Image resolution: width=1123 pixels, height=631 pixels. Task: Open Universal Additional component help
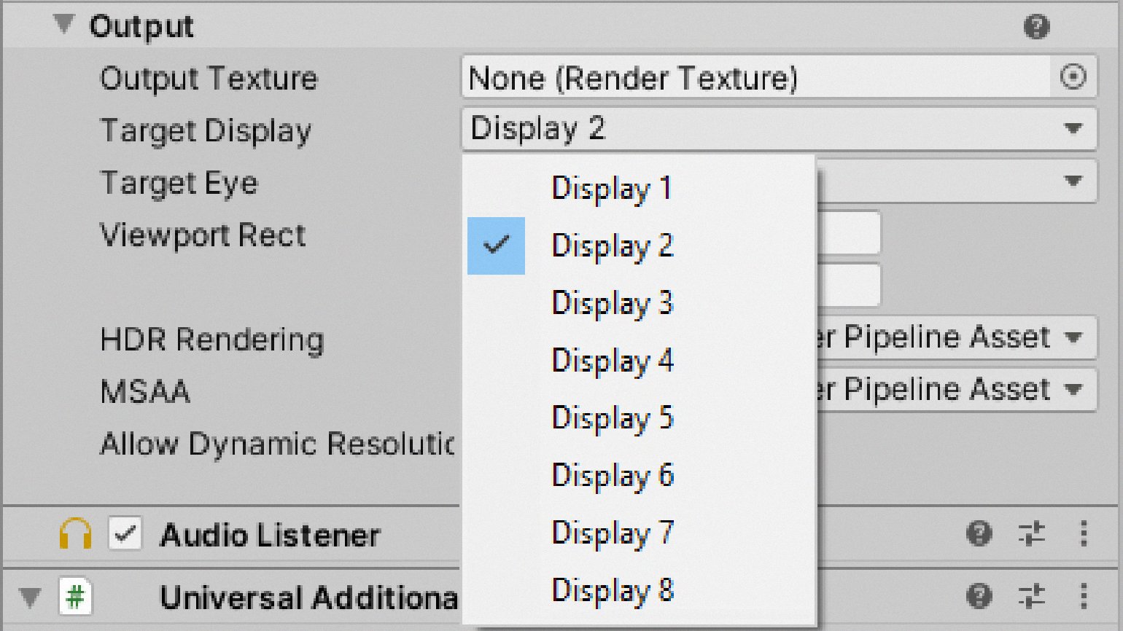[x=979, y=597]
